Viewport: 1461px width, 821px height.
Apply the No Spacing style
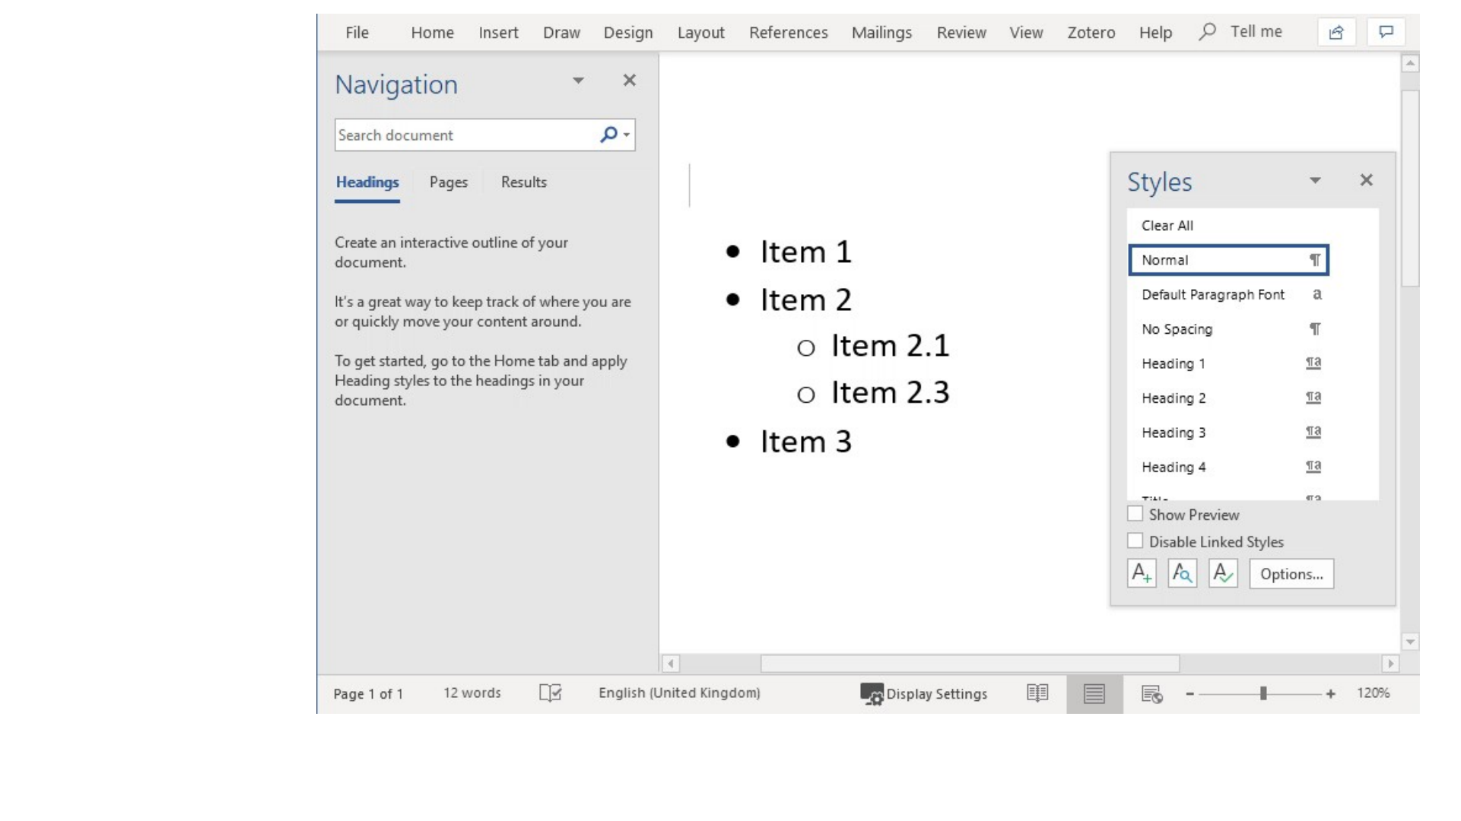click(x=1228, y=329)
